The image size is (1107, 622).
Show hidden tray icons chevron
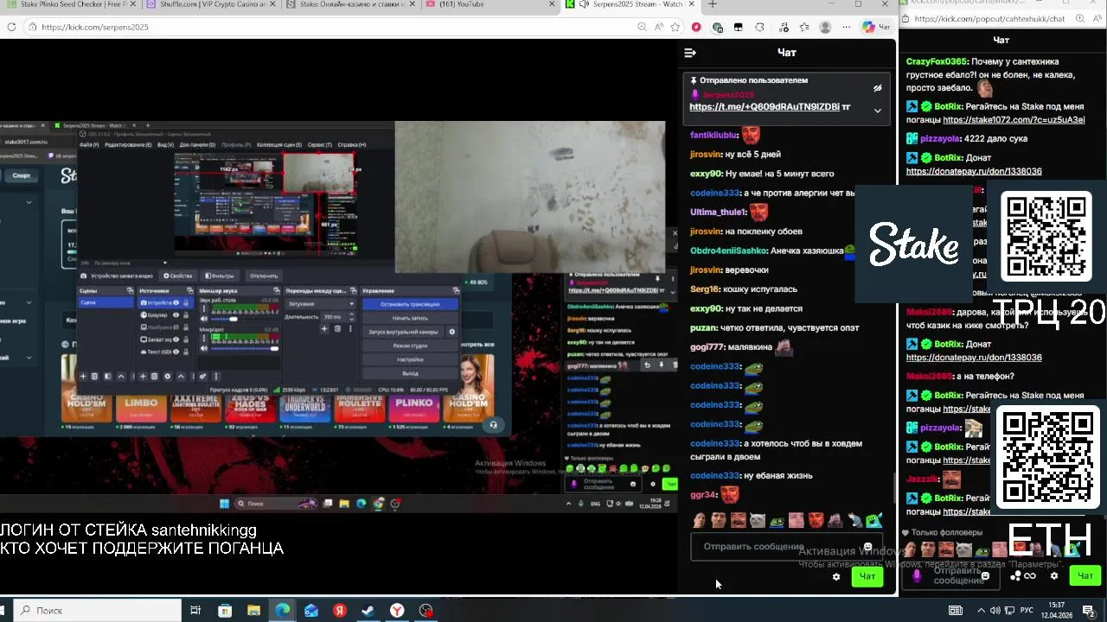(980, 610)
